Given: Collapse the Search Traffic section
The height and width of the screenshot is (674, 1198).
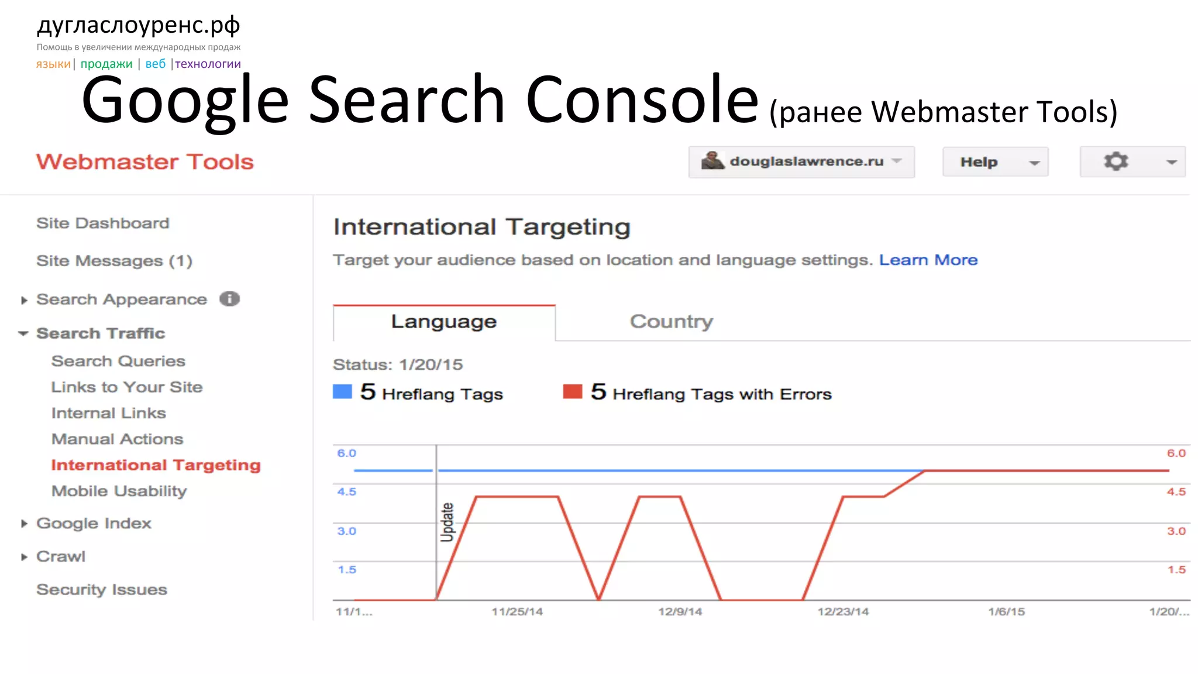Looking at the screenshot, I should [x=23, y=333].
